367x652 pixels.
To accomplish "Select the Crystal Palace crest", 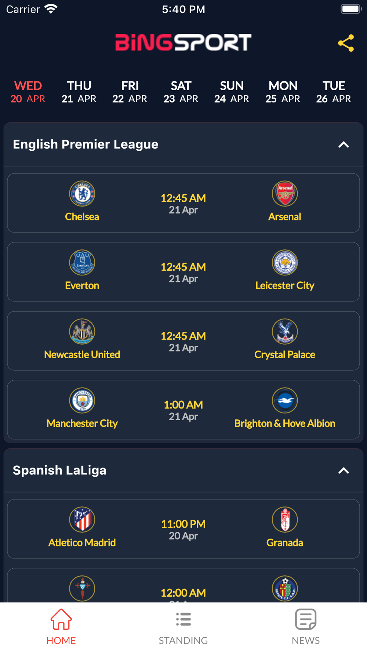I will click(285, 332).
